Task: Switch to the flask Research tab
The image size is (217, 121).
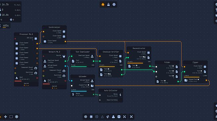Action: 109,5
